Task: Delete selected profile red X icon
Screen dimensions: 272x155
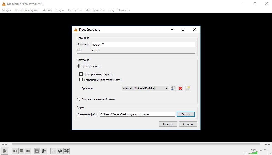Action: pos(180,88)
